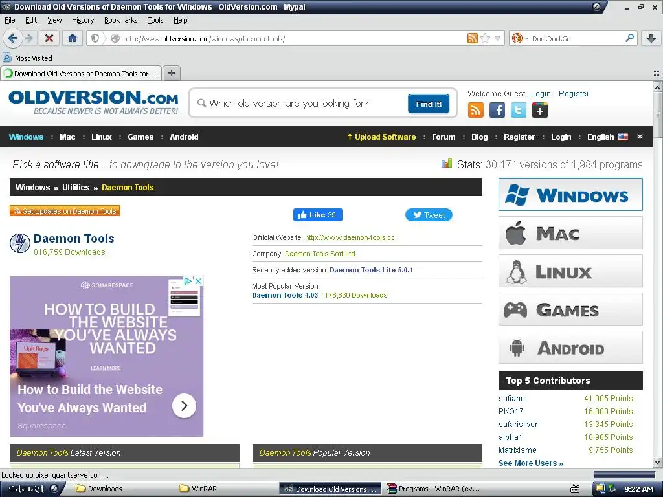Click the OldVersion.com logo
This screenshot has width=663, height=497.
93,102
